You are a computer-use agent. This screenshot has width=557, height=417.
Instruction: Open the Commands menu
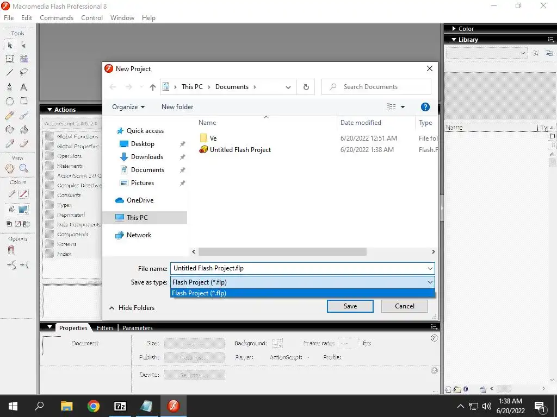(x=57, y=18)
